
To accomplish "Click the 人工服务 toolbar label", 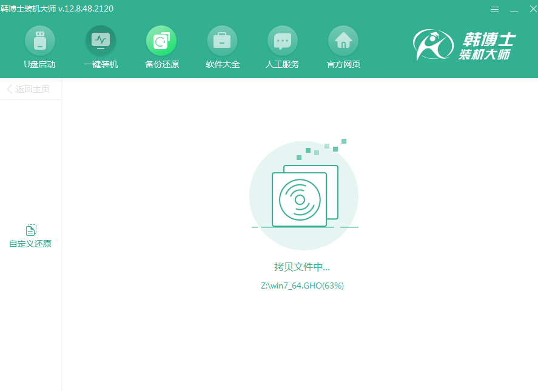I will pos(283,64).
